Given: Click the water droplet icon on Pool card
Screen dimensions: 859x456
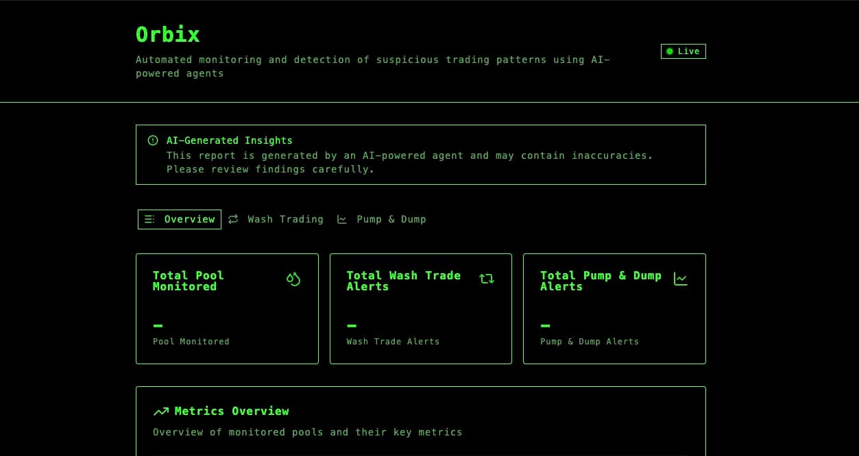Looking at the screenshot, I should pyautogui.click(x=293, y=279).
